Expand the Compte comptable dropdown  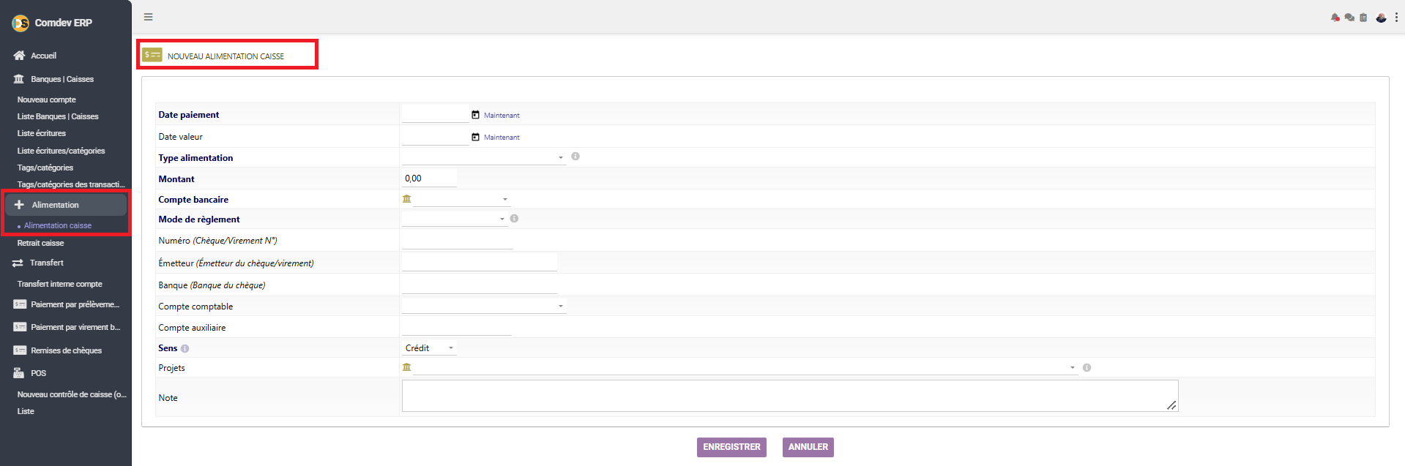(484, 306)
